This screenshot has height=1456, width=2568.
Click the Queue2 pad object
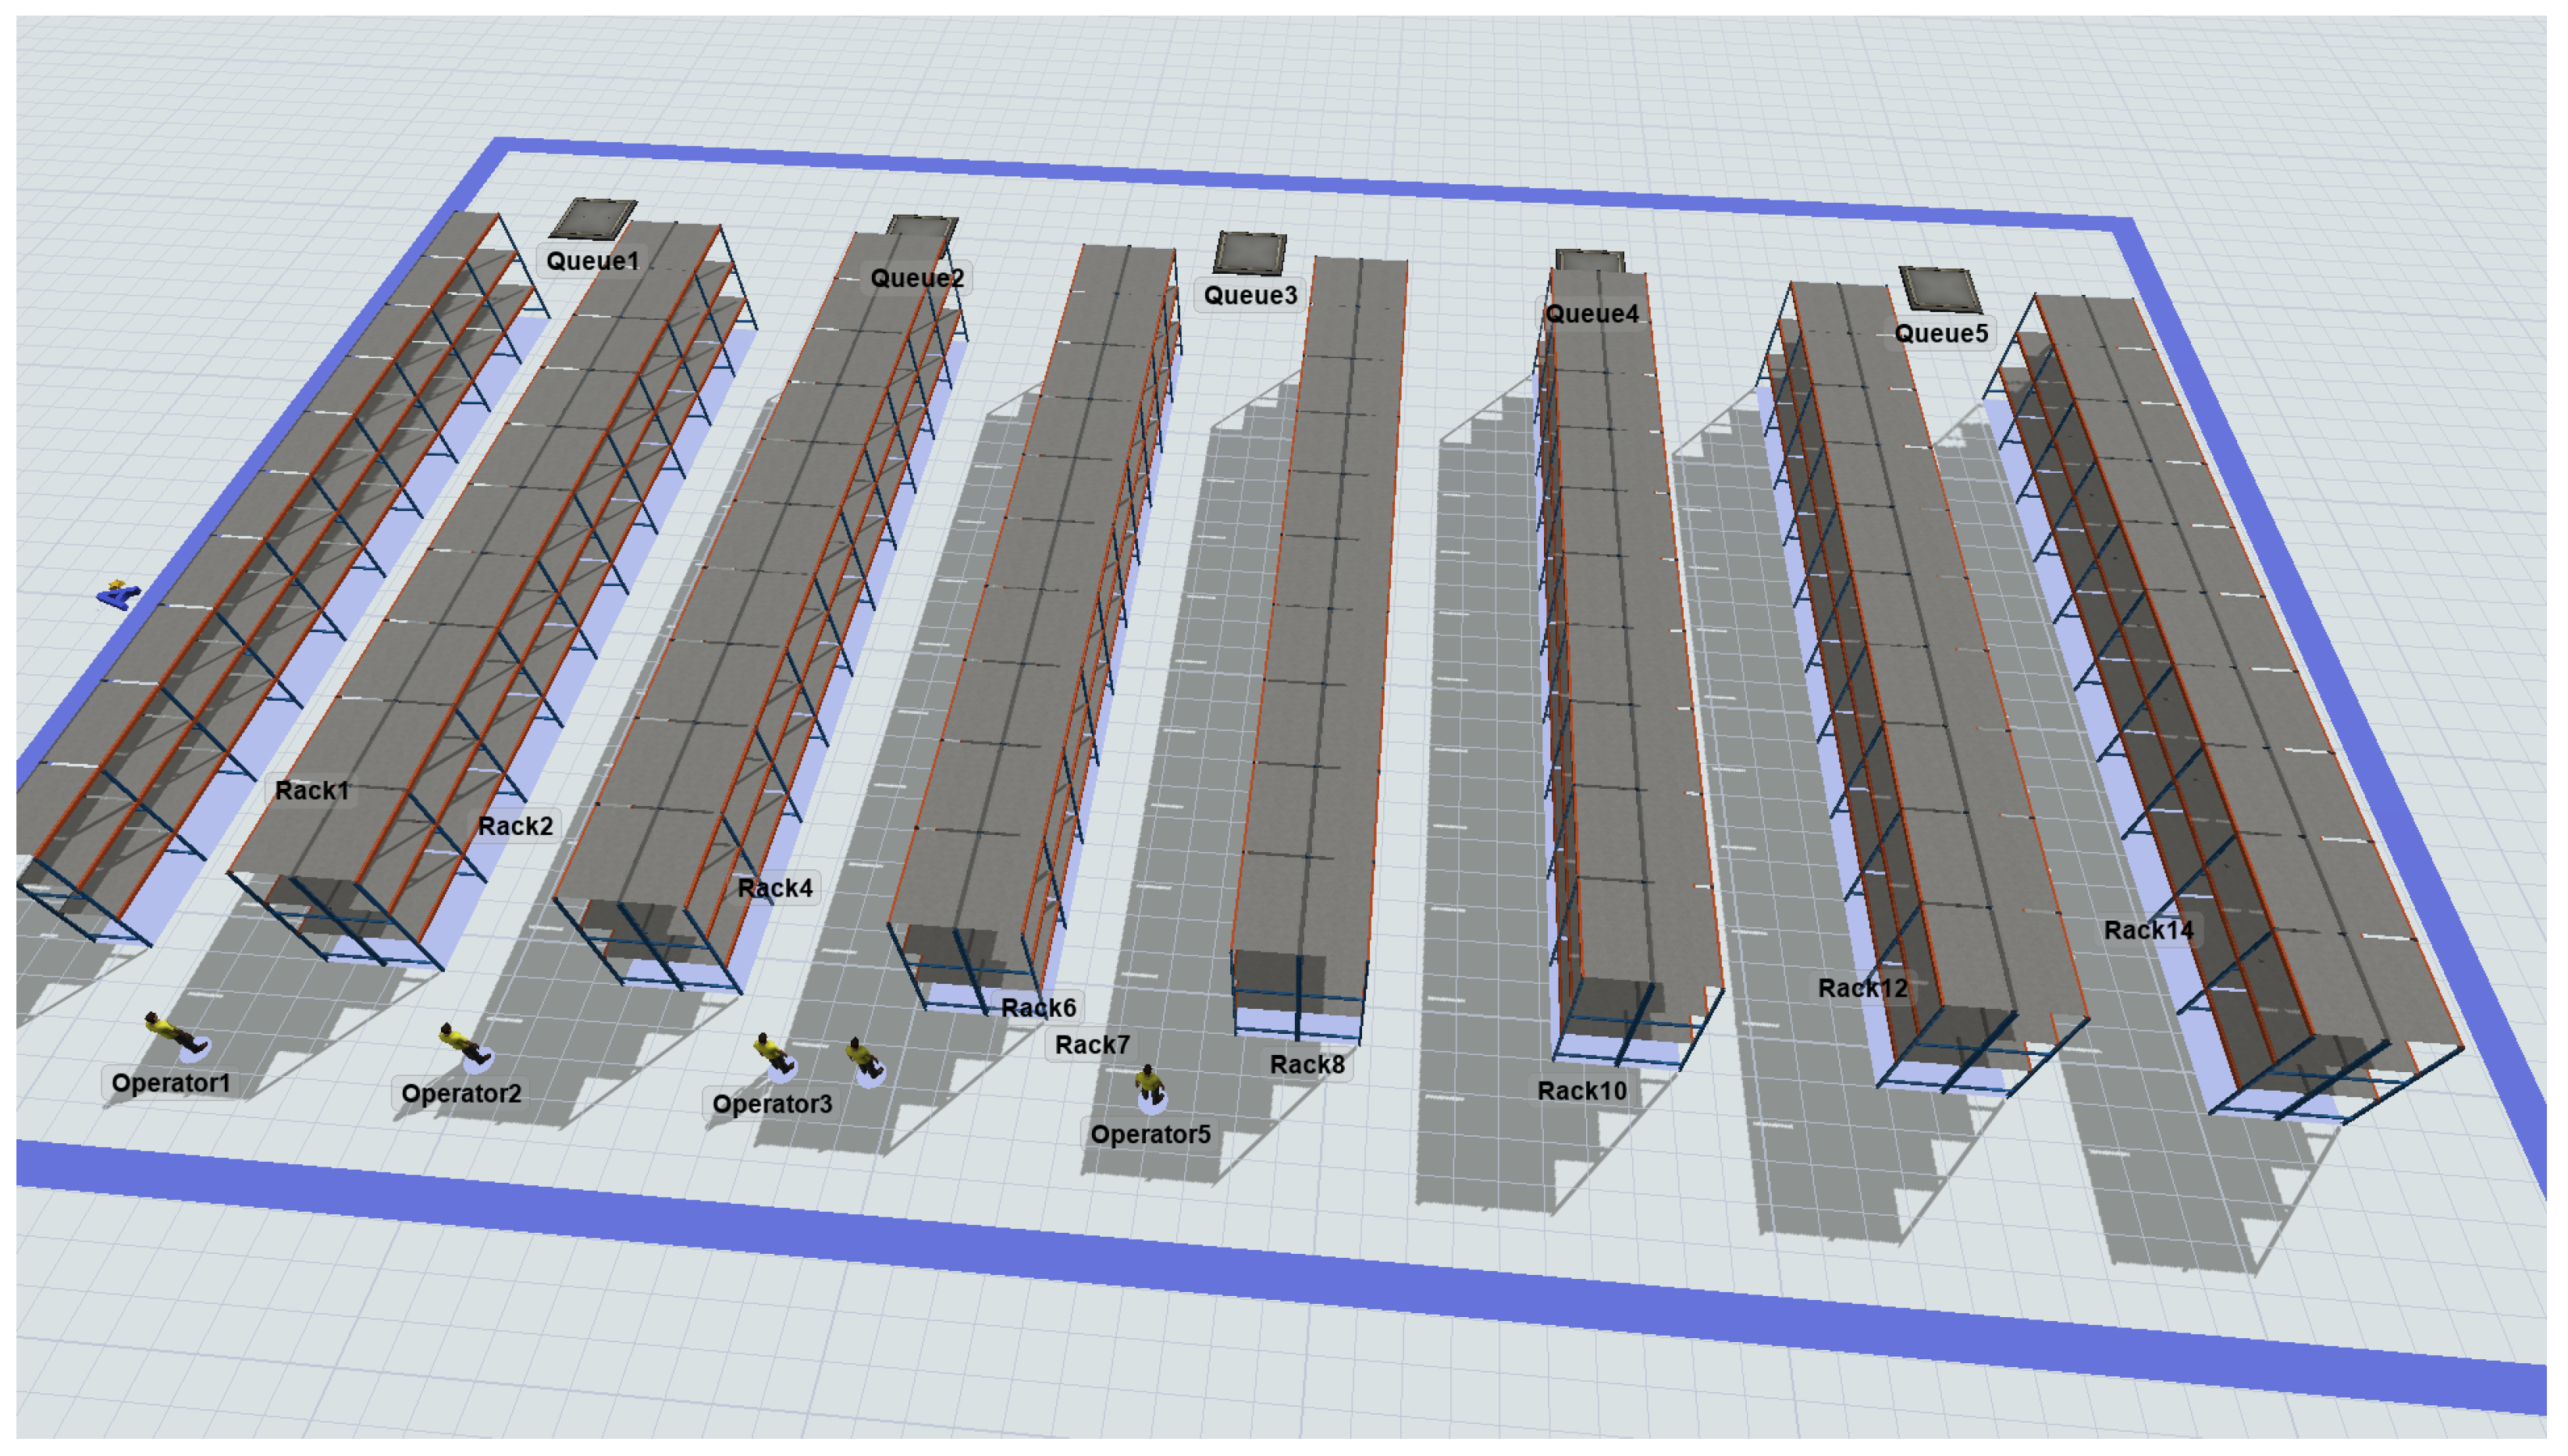tap(923, 226)
